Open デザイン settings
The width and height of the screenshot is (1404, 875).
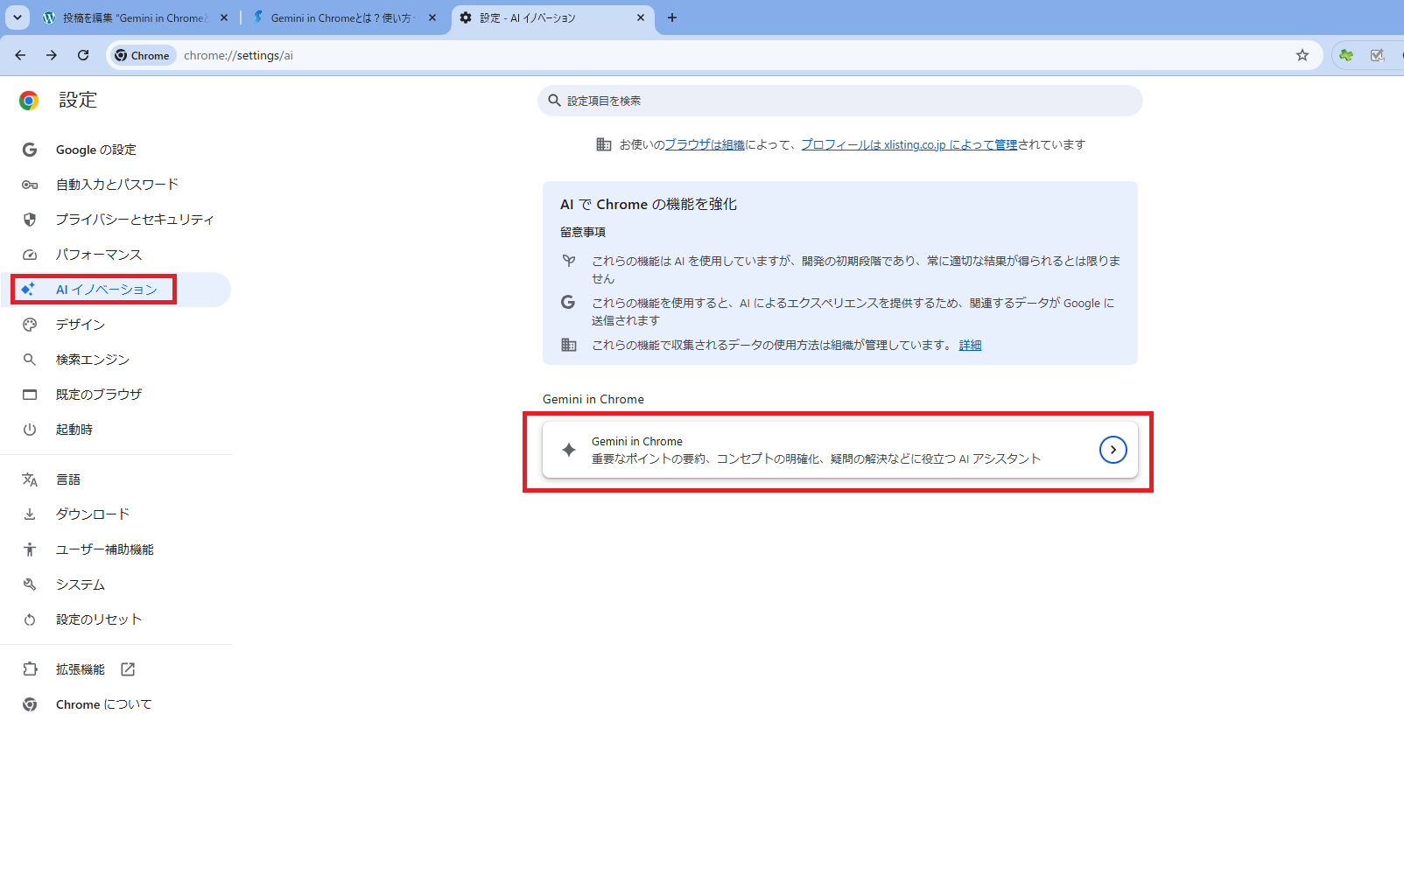116,325
